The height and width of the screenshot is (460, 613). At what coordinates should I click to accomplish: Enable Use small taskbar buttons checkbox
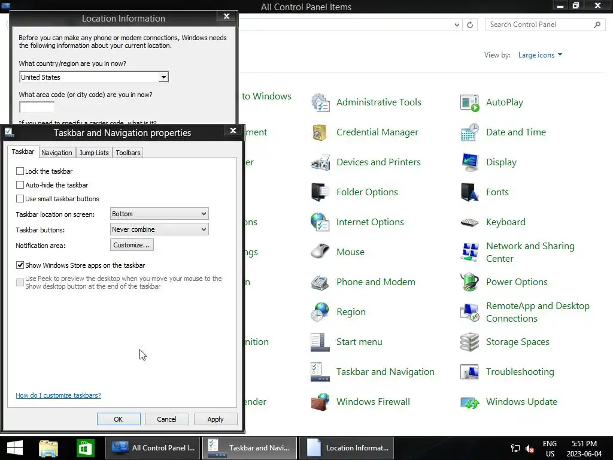coord(20,198)
